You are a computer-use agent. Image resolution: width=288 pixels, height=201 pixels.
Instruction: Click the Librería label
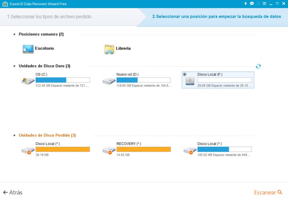123,48
